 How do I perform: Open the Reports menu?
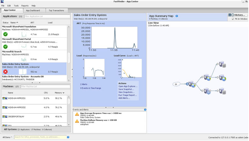click(x=25, y=6)
